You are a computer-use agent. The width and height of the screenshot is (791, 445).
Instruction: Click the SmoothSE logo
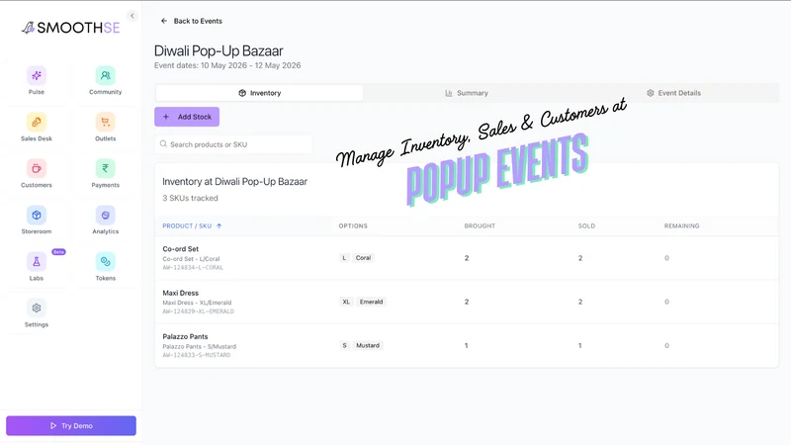(70, 28)
